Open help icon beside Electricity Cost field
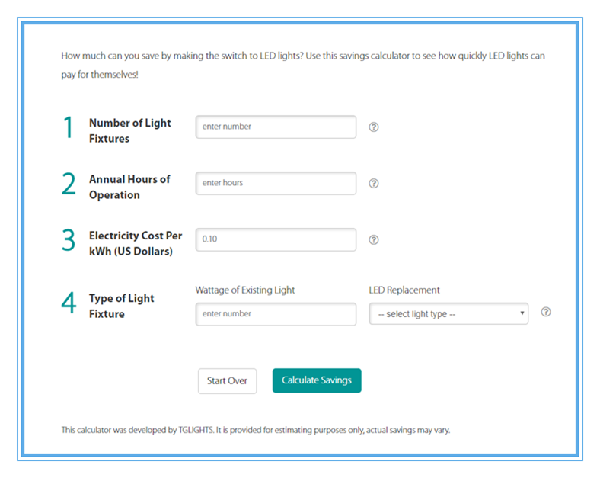This screenshot has height=478, width=600. [373, 240]
